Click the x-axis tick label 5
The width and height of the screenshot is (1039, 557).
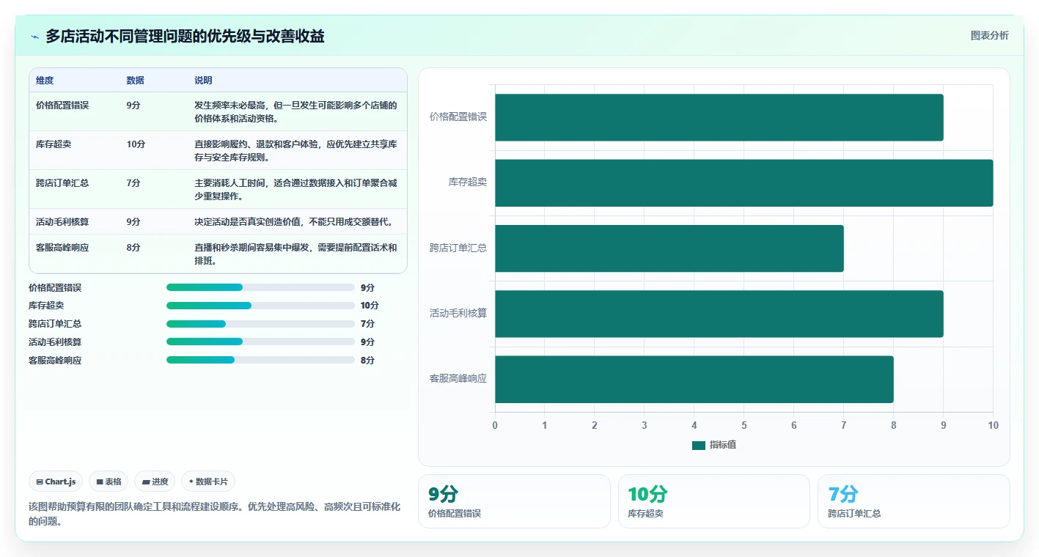(x=744, y=425)
